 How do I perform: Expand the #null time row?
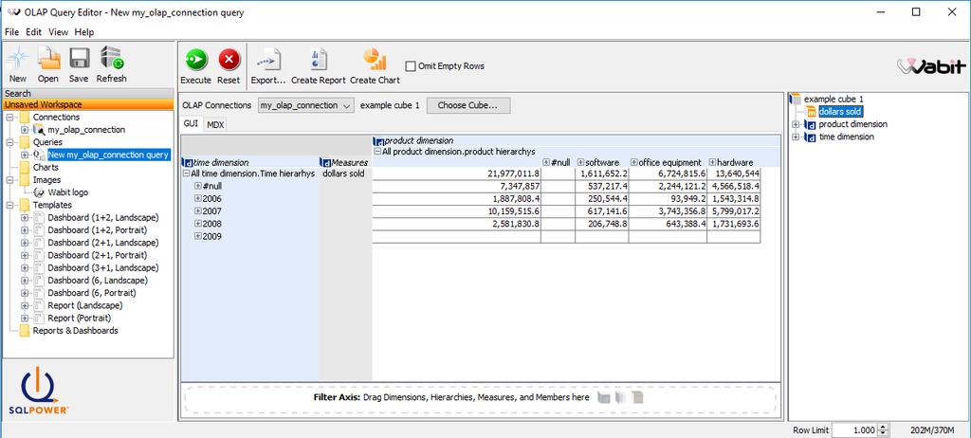(197, 187)
